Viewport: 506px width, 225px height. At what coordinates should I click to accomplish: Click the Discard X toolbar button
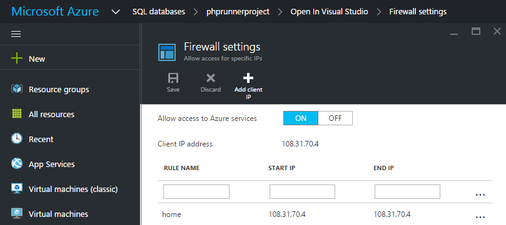click(x=211, y=83)
